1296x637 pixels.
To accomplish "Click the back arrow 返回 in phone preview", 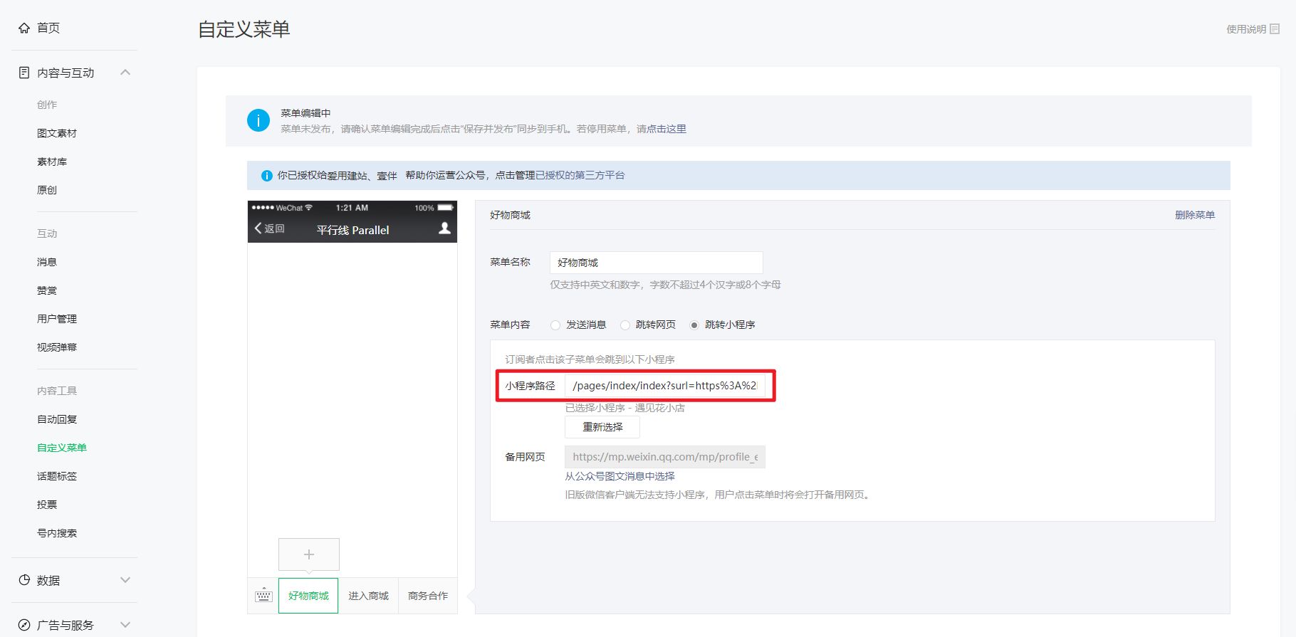I will 269,228.
